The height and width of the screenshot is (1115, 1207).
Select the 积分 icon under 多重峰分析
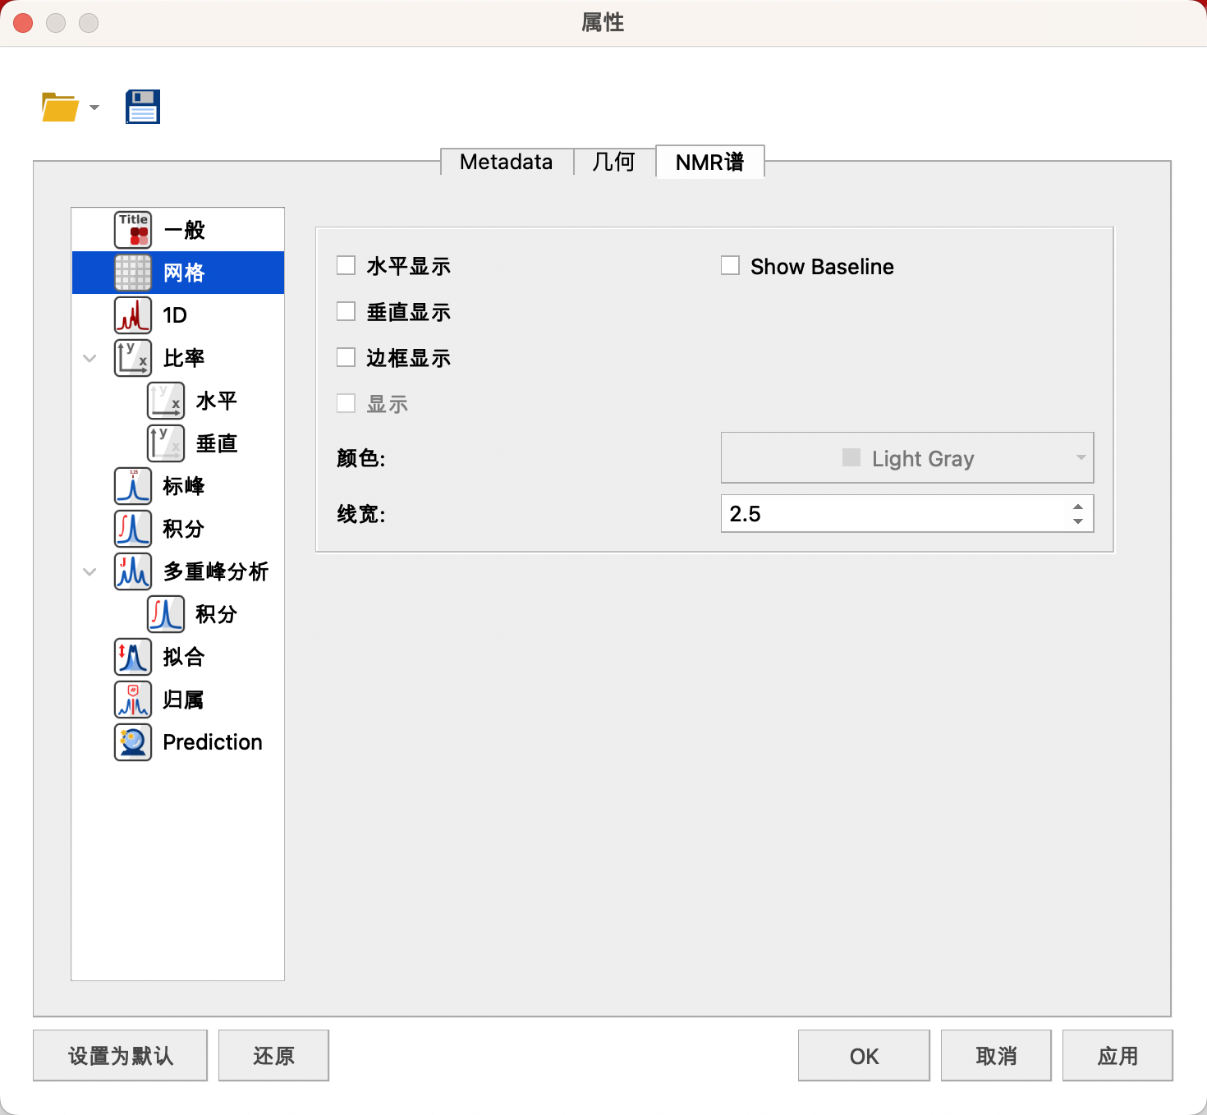(x=166, y=614)
